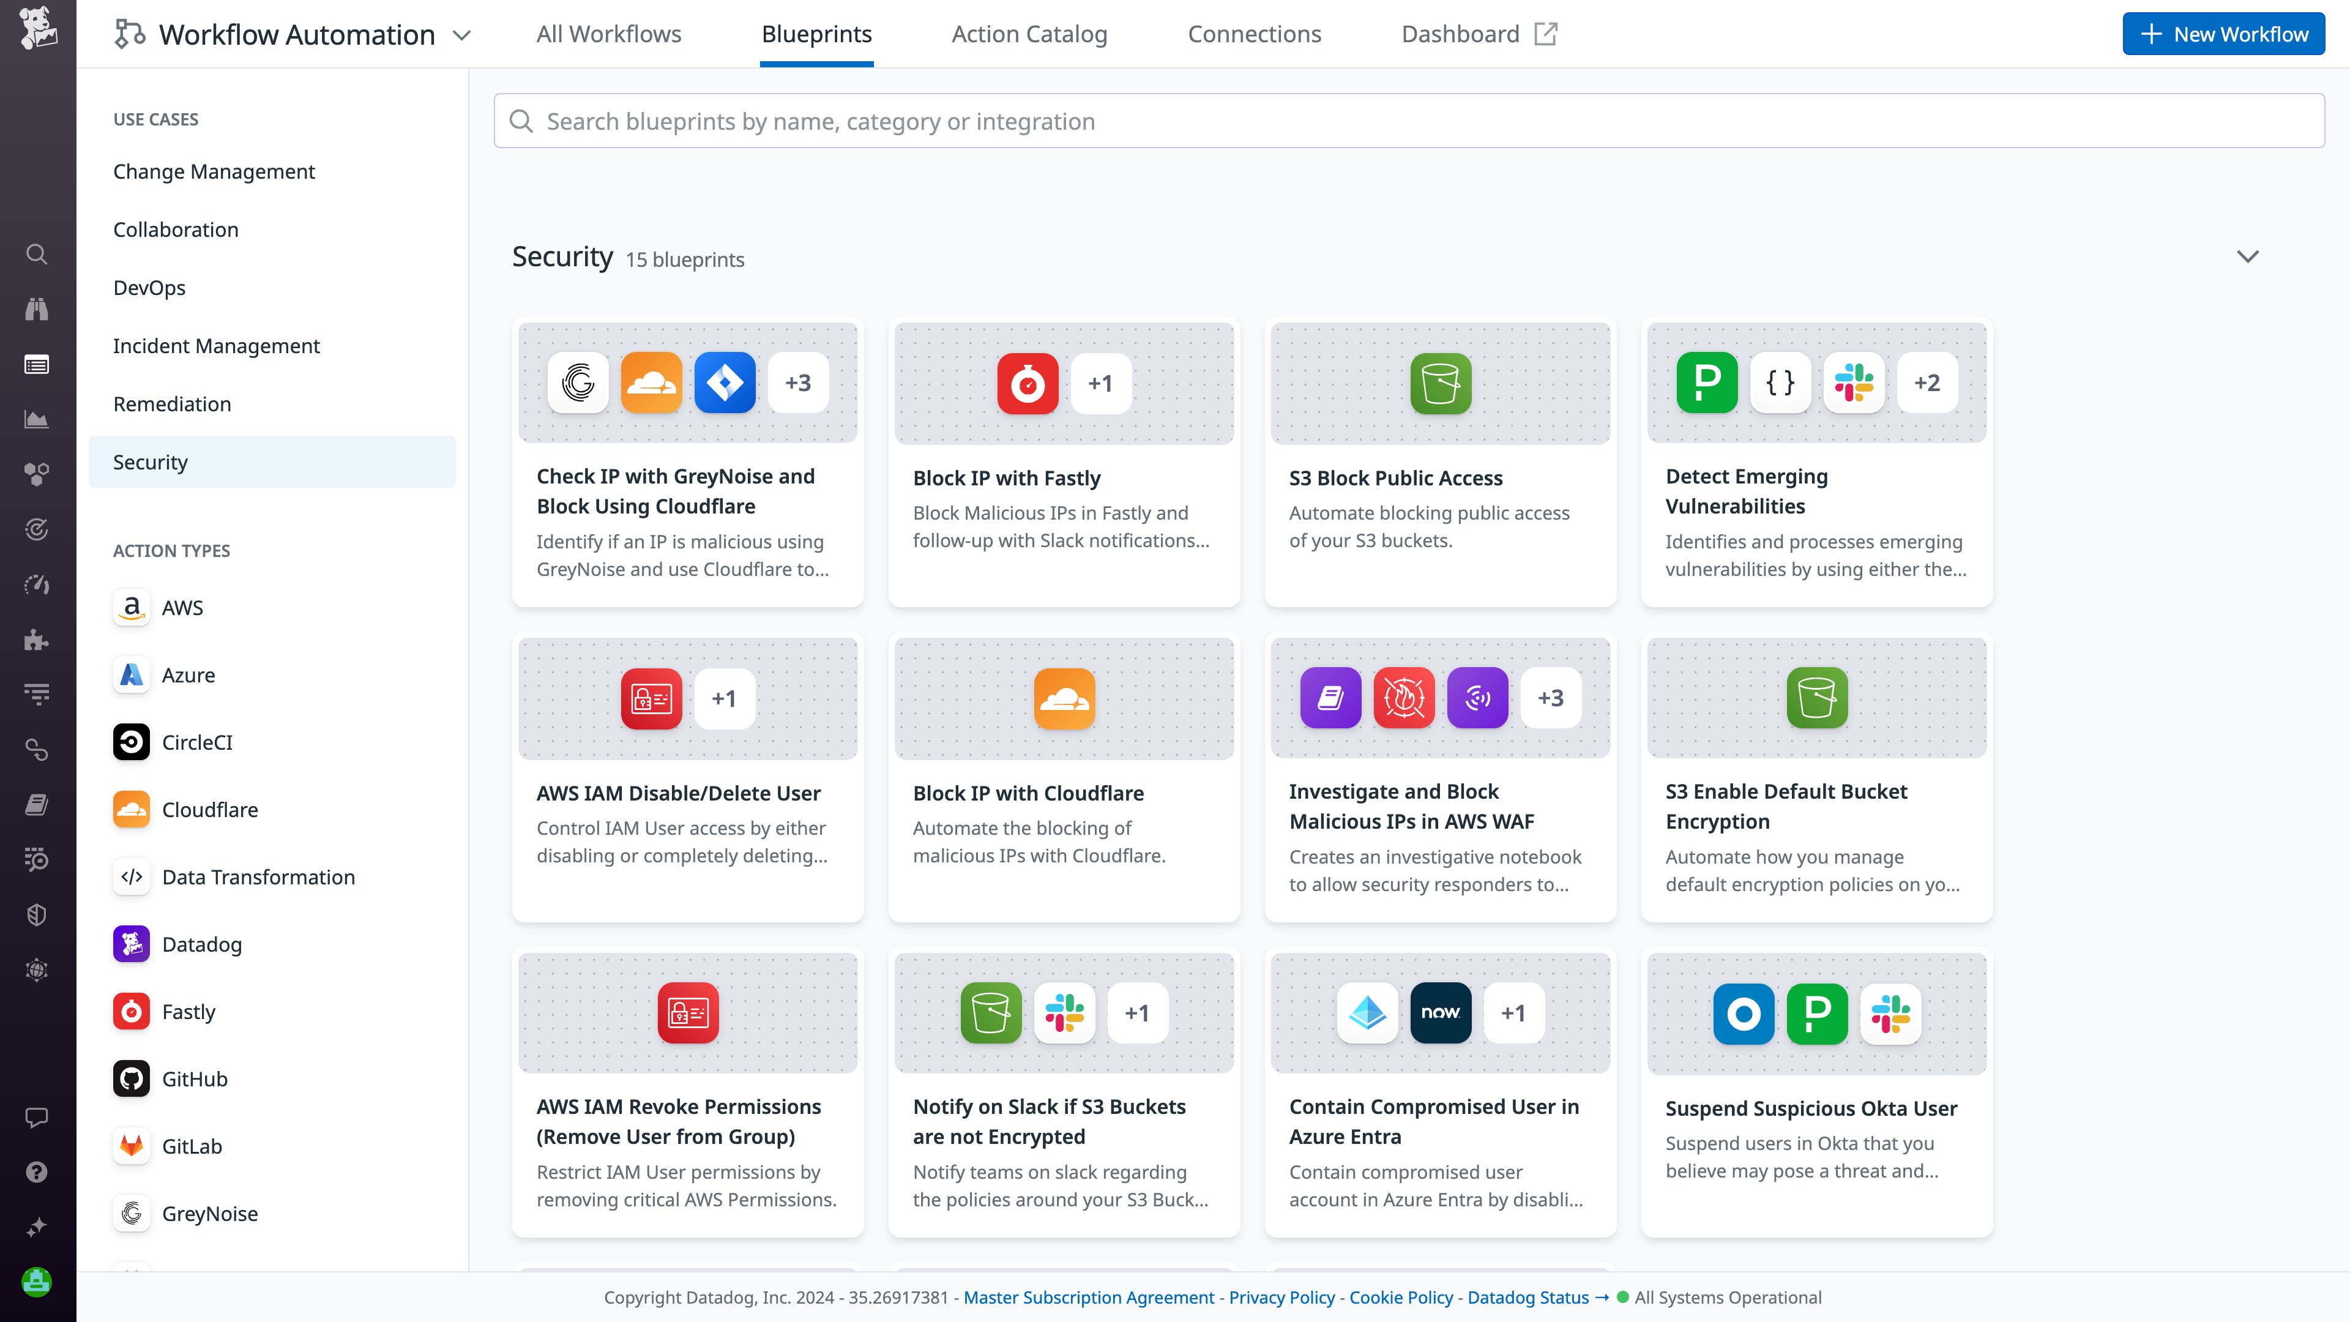Click the New Workflow button
Screen dimensions: 2350x1322
click(x=2222, y=34)
